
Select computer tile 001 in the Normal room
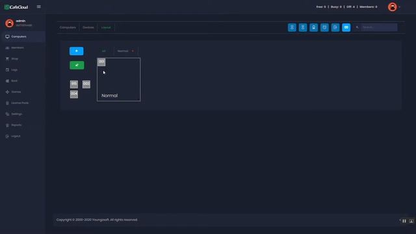tap(101, 62)
